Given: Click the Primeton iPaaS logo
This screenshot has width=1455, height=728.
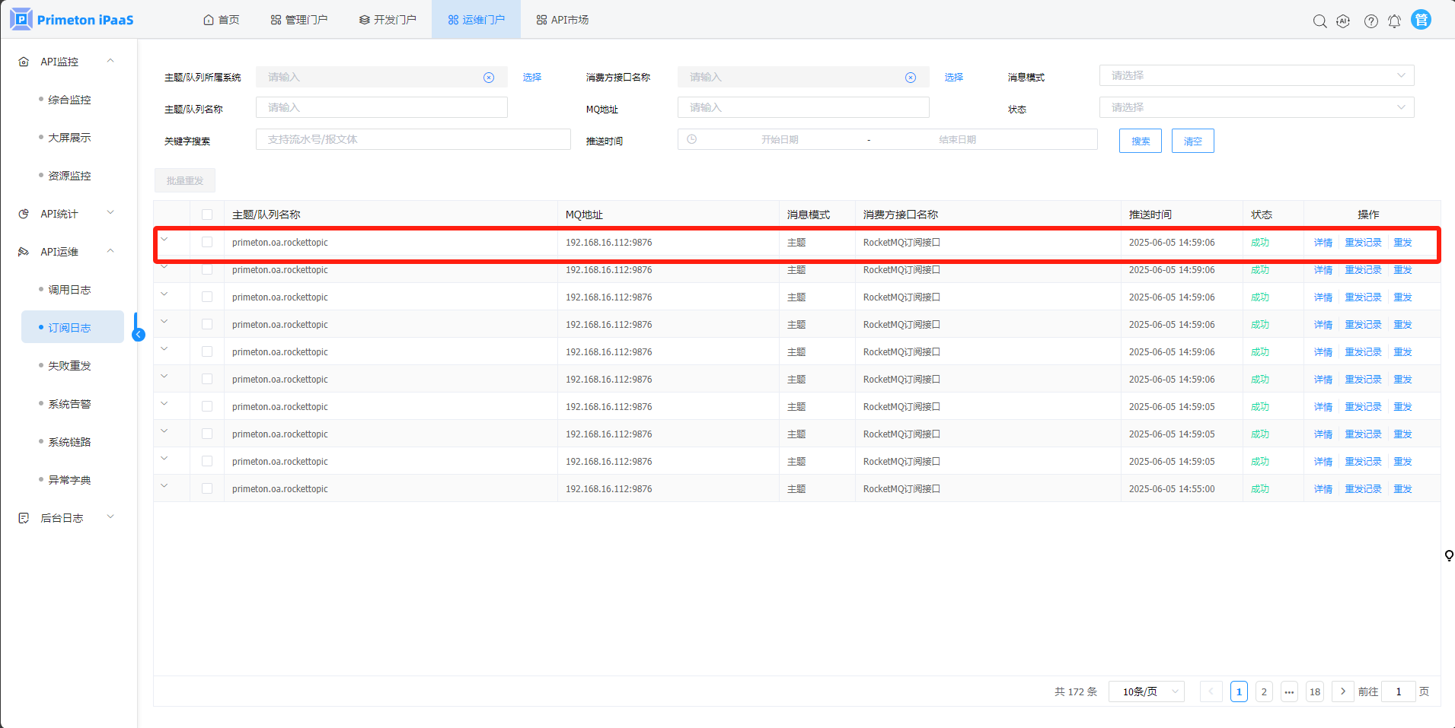Looking at the screenshot, I should (72, 20).
